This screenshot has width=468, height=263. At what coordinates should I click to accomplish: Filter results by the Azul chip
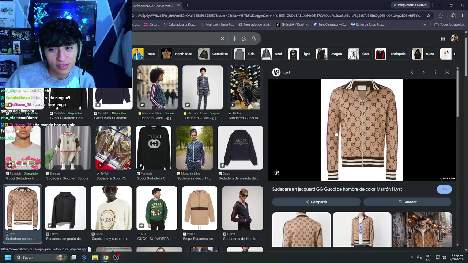(x=272, y=54)
